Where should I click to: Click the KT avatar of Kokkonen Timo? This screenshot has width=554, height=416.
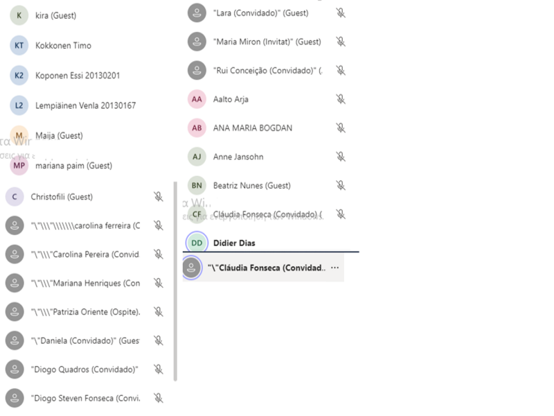coord(19,46)
